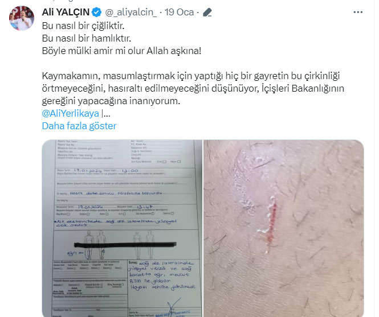This screenshot has width=379, height=317.
Task: Click the body diagram figures on report
Action: 120,245
